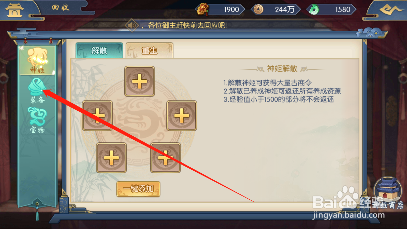Click the 一键添加 button
The image size is (407, 229).
[138, 189]
